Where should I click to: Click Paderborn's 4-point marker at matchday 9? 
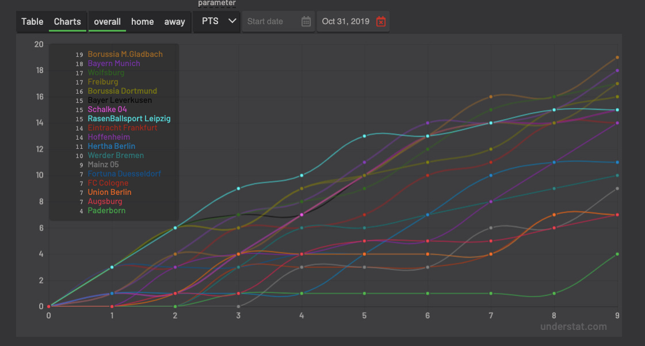(617, 254)
